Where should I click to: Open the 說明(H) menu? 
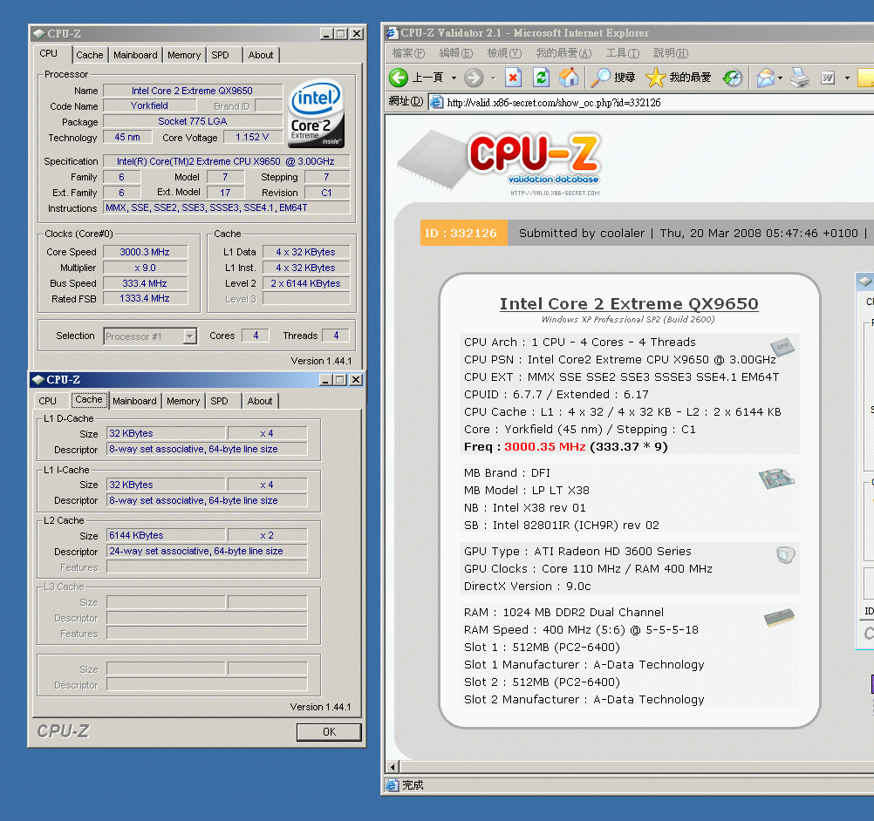click(x=671, y=53)
